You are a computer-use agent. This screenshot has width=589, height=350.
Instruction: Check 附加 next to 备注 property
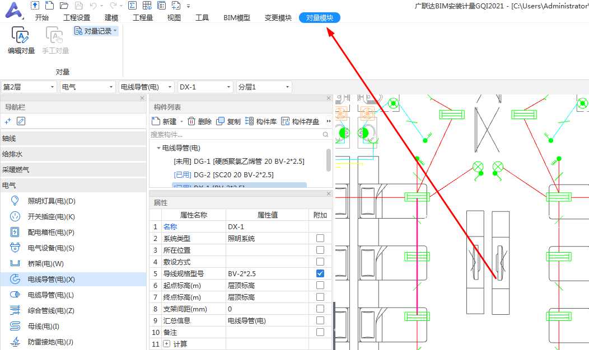coord(320,332)
